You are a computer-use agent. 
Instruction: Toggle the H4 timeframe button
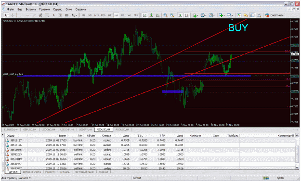116,15
